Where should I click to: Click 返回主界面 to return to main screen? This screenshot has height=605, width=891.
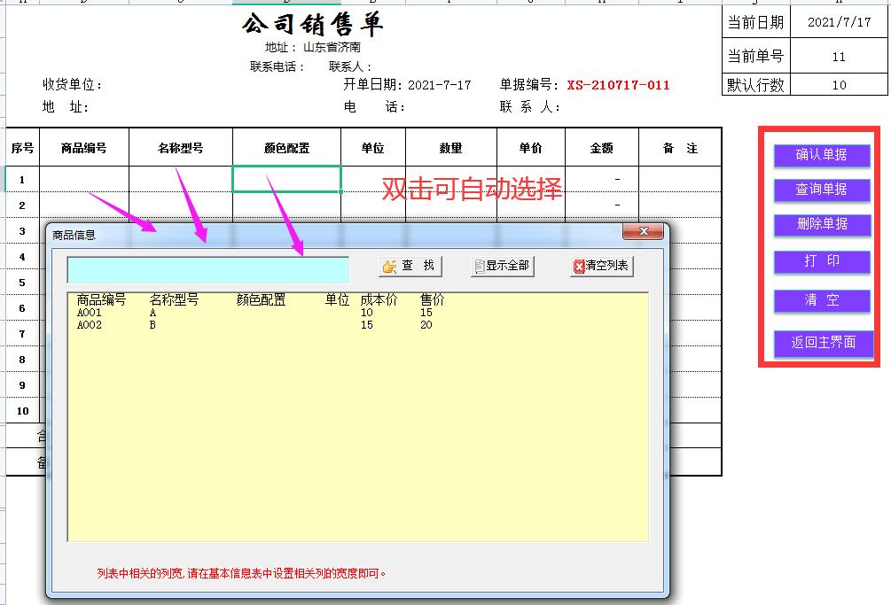point(822,342)
